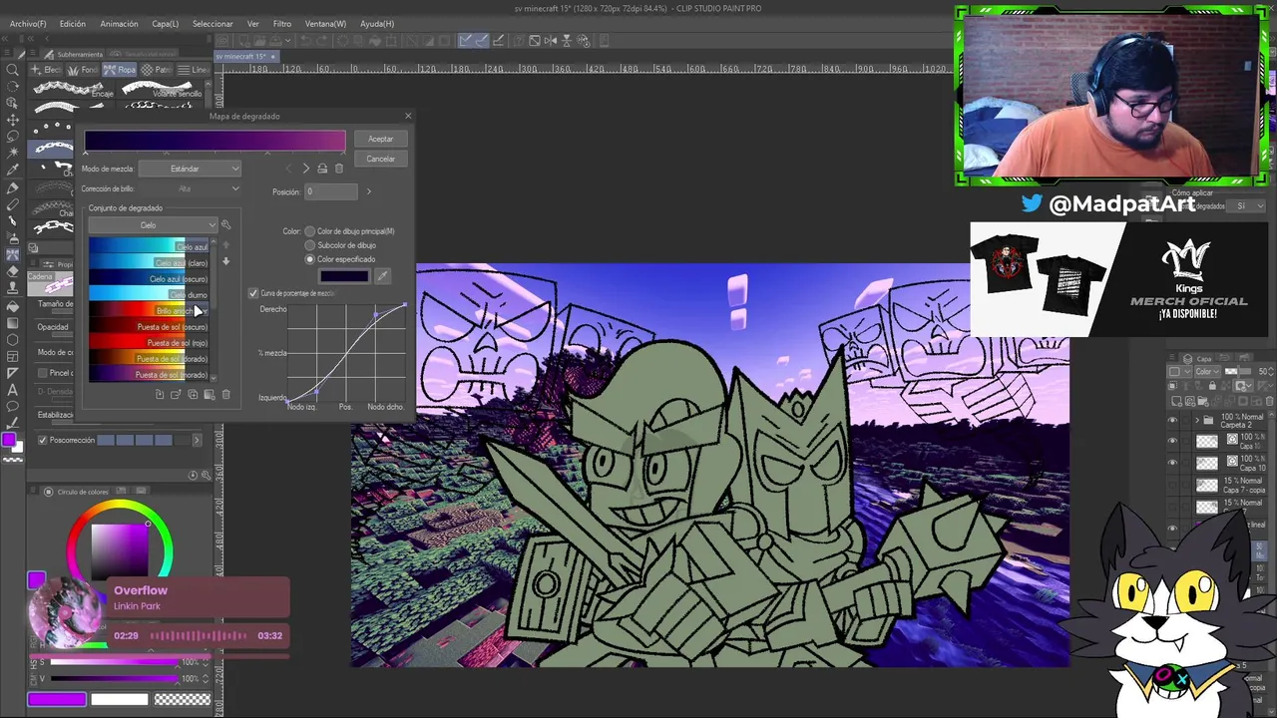Open Posición value slider arrow
This screenshot has height=718, width=1277.
(x=368, y=191)
